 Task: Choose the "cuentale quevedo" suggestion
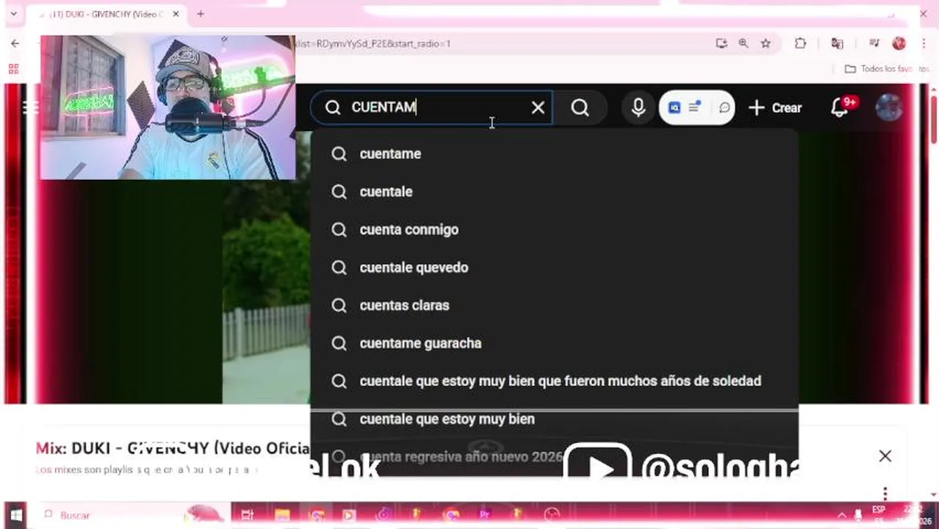(554, 267)
